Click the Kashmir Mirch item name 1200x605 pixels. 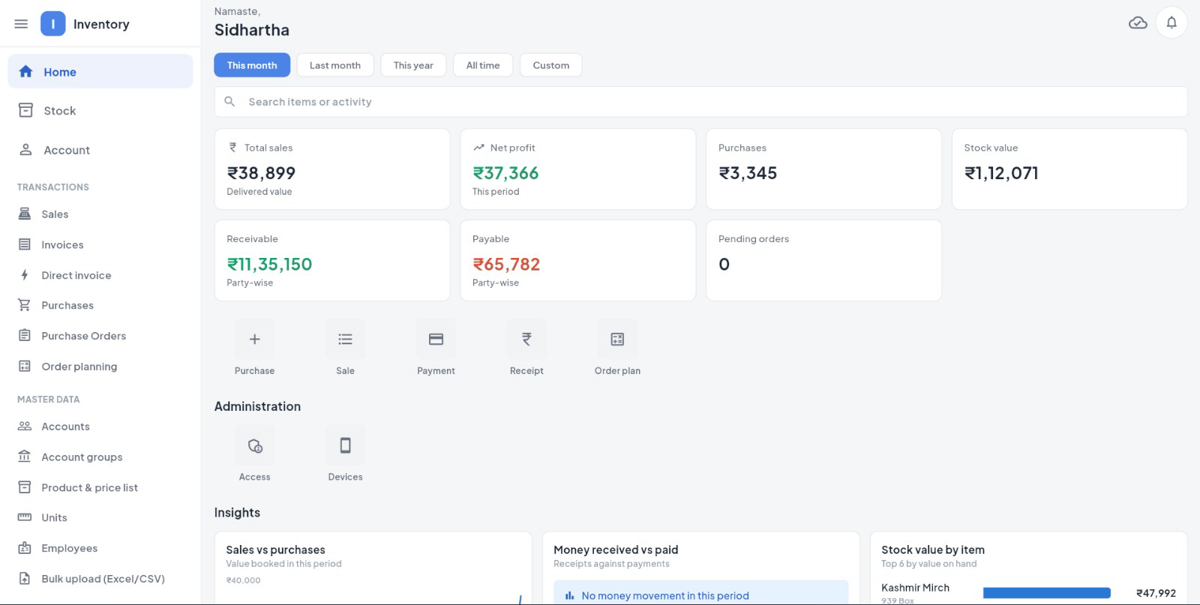point(915,588)
